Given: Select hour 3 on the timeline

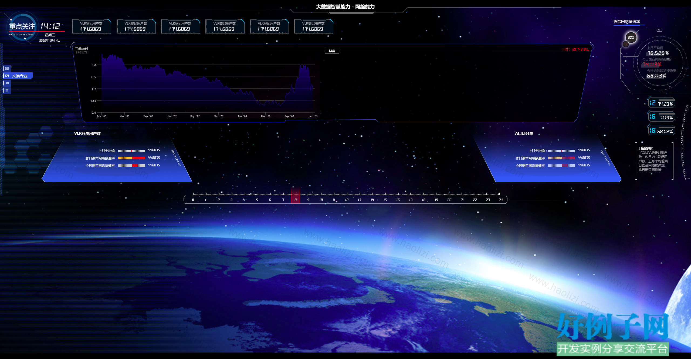Looking at the screenshot, I should point(231,200).
